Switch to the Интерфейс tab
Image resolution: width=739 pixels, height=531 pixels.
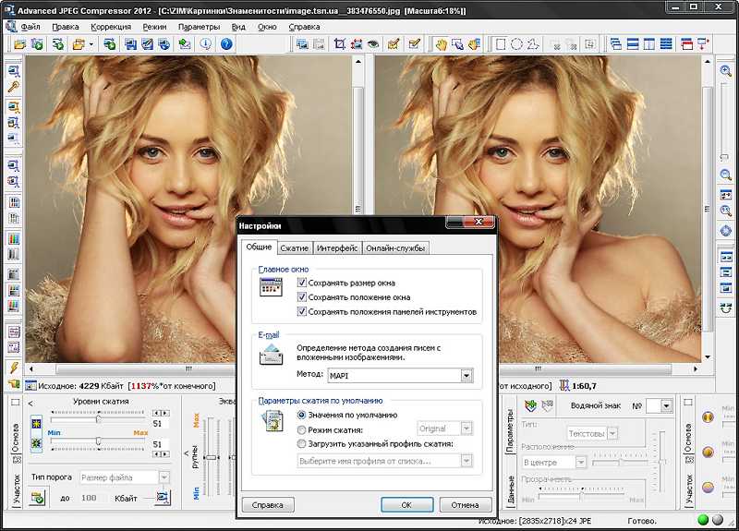tap(337, 248)
